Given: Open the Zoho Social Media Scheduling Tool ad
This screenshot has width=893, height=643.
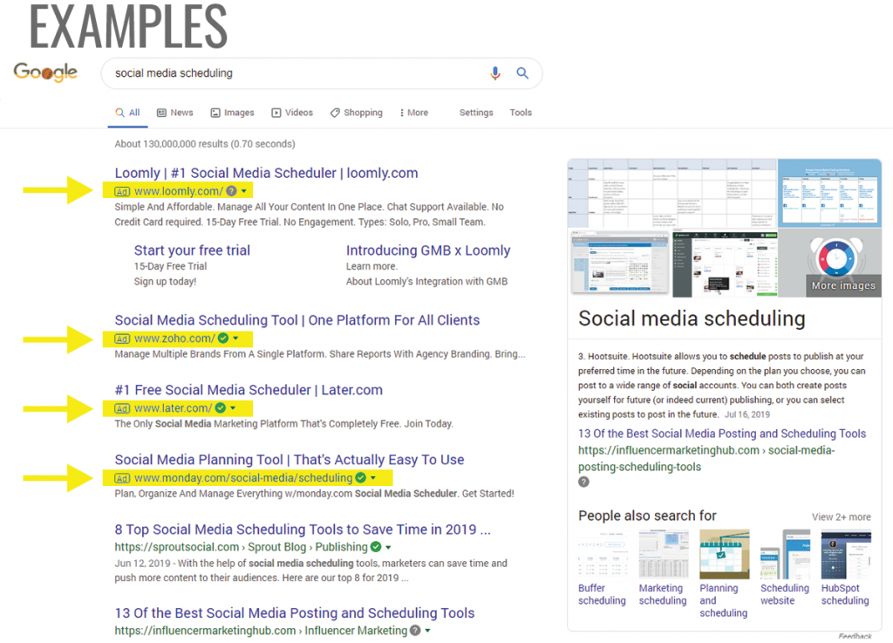Looking at the screenshot, I should pos(297,320).
